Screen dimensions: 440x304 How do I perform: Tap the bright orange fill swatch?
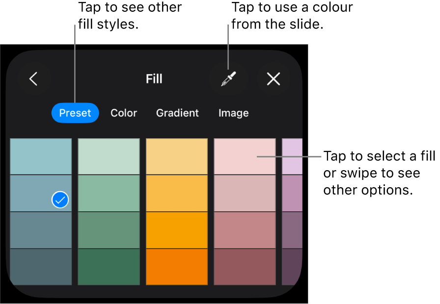click(177, 230)
